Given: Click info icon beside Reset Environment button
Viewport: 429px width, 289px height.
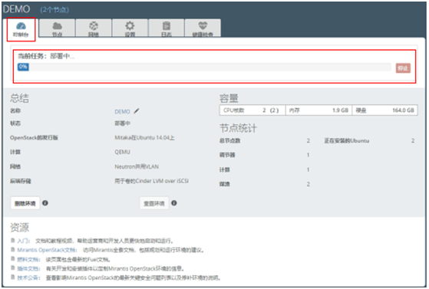Looking at the screenshot, I should tap(174, 203).
